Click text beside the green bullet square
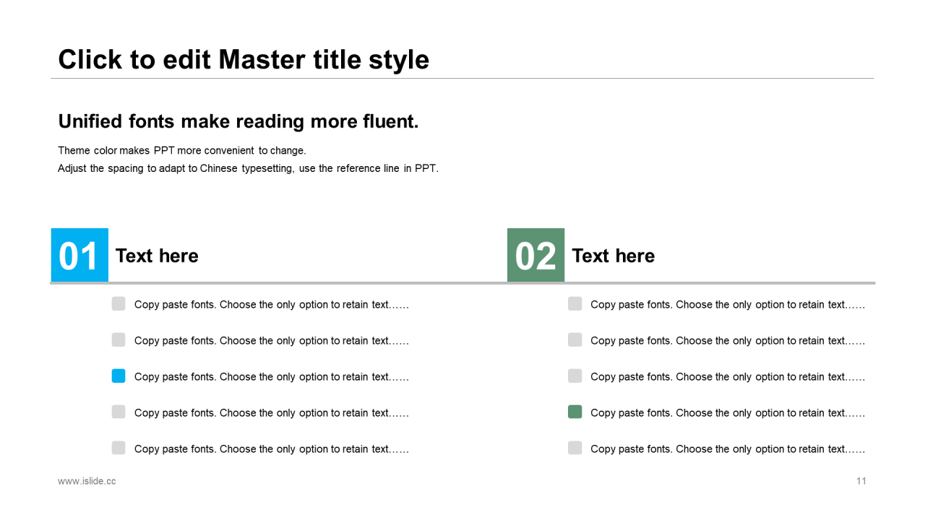The height and width of the screenshot is (520, 925). (x=728, y=413)
